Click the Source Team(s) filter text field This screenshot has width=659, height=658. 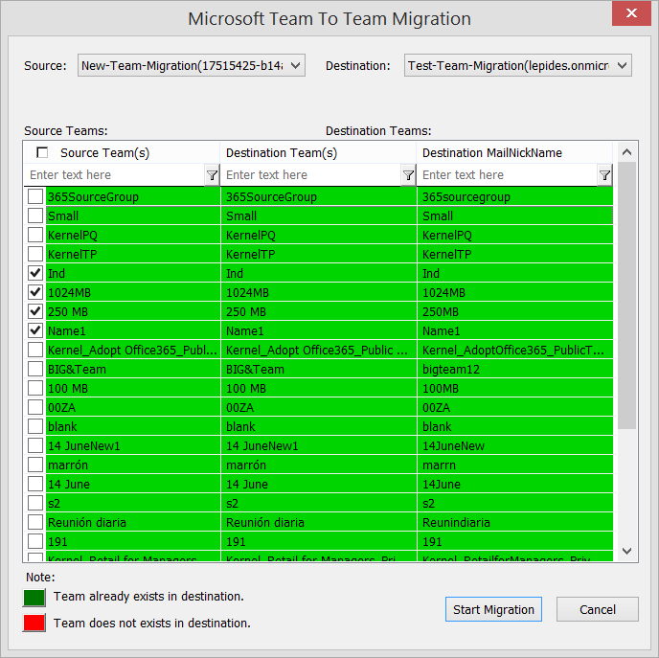pos(114,175)
